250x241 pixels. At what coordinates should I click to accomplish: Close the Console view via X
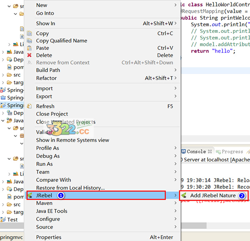(210, 152)
